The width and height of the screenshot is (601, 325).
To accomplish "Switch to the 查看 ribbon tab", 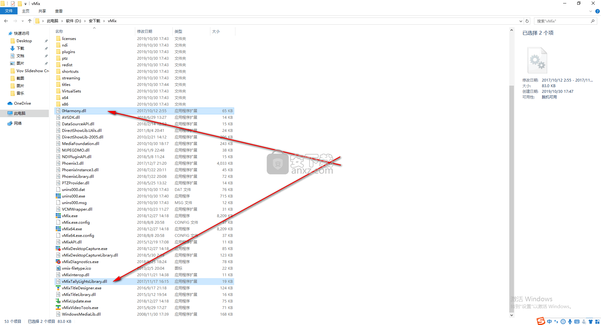I will pos(59,11).
